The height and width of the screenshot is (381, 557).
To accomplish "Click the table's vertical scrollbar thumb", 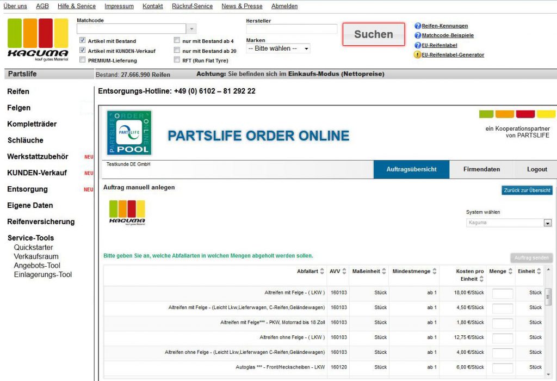I will [548, 298].
